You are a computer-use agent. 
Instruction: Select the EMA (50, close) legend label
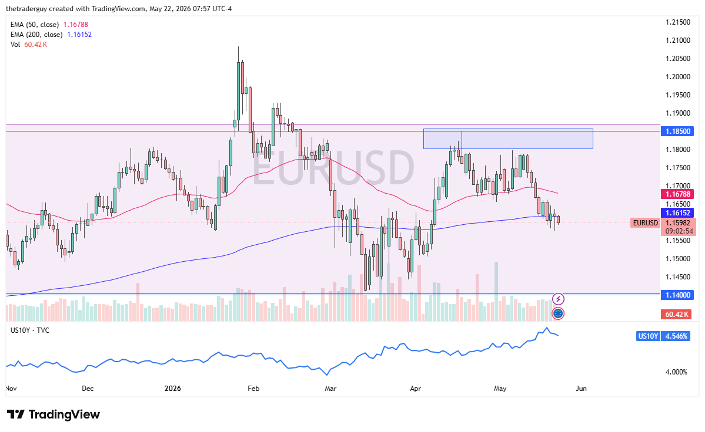35,25
